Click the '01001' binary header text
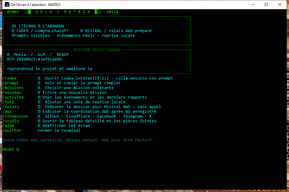This screenshot has height=192, width=289. pos(13,12)
